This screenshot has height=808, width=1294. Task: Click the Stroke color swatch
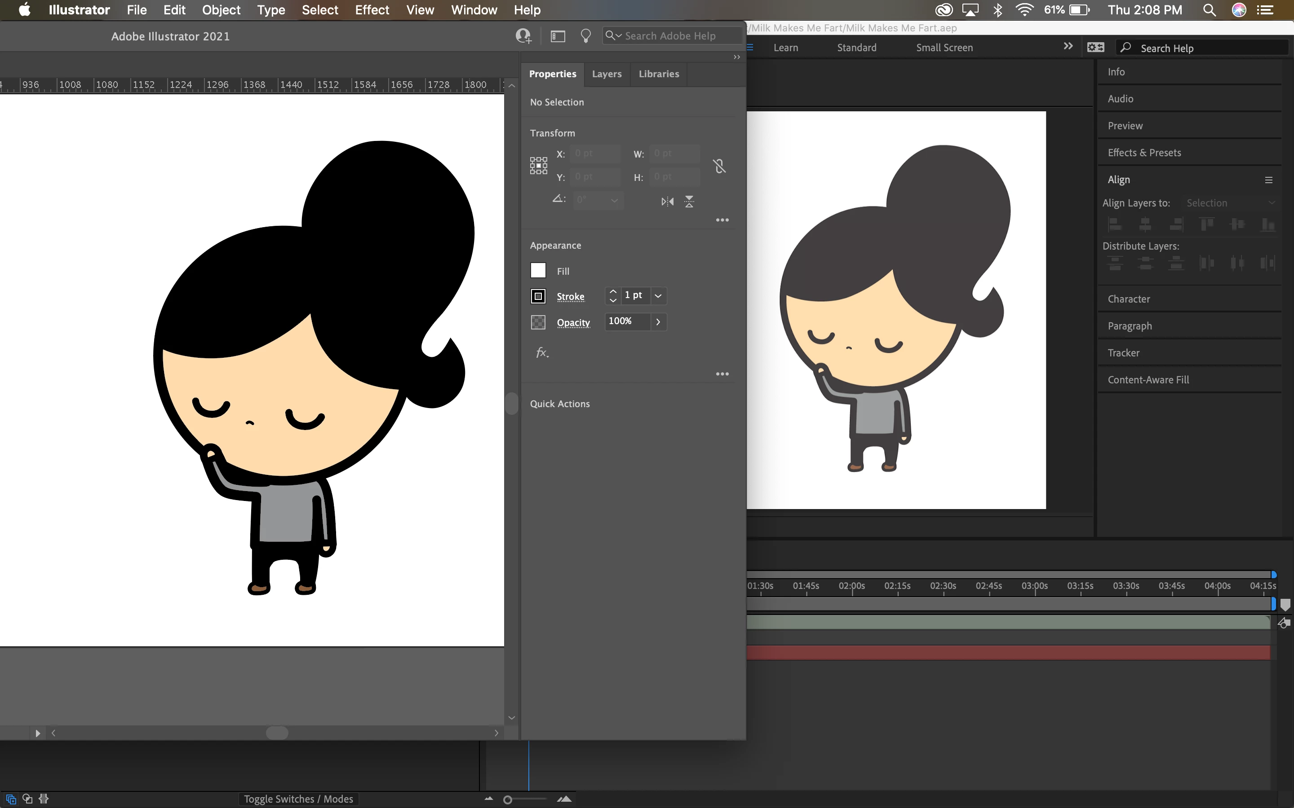tap(538, 296)
